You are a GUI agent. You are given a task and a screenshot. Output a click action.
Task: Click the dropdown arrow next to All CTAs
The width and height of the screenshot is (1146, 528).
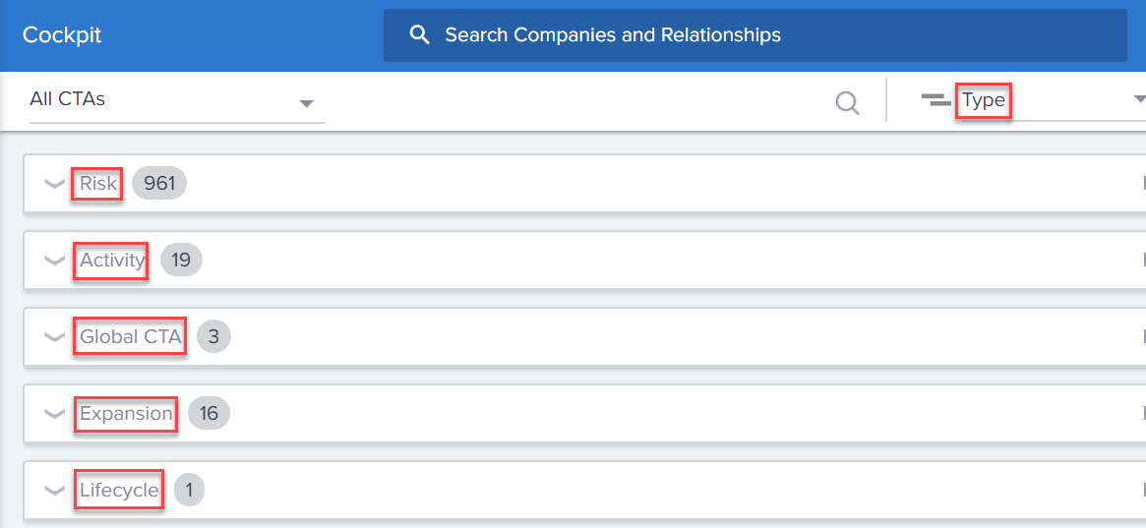[307, 103]
